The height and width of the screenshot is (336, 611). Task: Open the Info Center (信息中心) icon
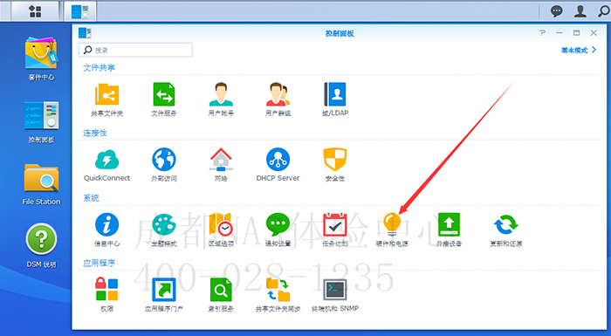106,224
